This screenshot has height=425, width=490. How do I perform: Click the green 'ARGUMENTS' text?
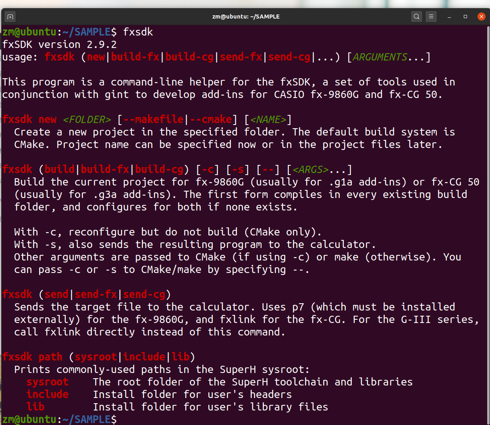click(380, 57)
